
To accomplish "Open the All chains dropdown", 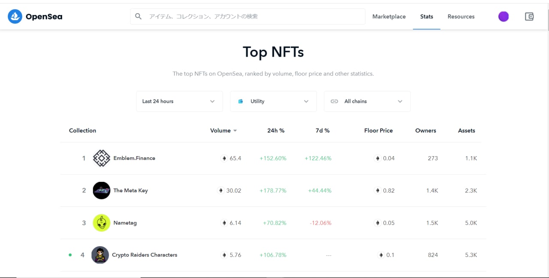I will click(367, 101).
